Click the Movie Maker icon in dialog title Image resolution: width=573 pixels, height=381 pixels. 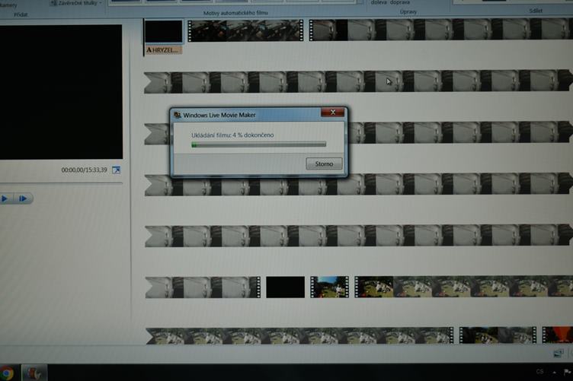point(178,115)
